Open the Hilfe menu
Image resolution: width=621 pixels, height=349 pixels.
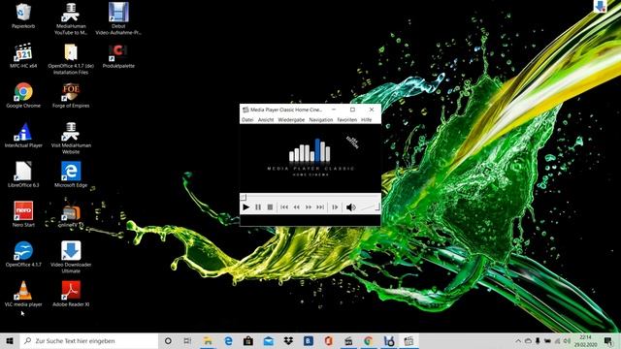pyautogui.click(x=367, y=119)
